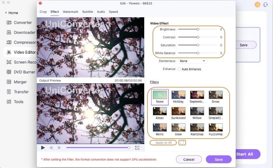Open the support headset icon
Image resolution: width=273 pixels, height=168 pixels.
[266, 4]
